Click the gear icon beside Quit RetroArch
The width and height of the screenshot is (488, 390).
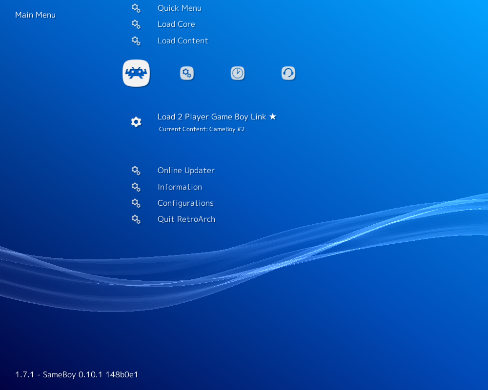(136, 219)
